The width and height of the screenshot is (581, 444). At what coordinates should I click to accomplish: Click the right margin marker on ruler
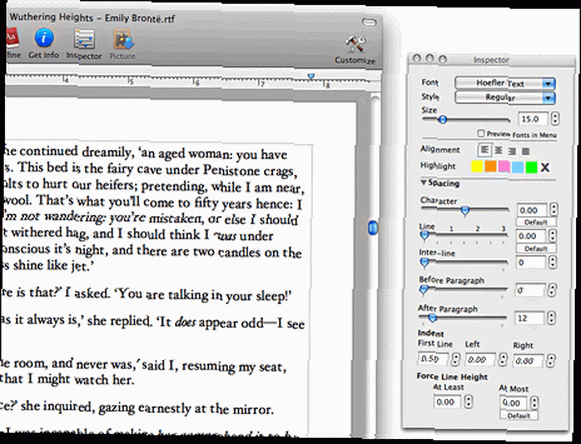point(311,77)
